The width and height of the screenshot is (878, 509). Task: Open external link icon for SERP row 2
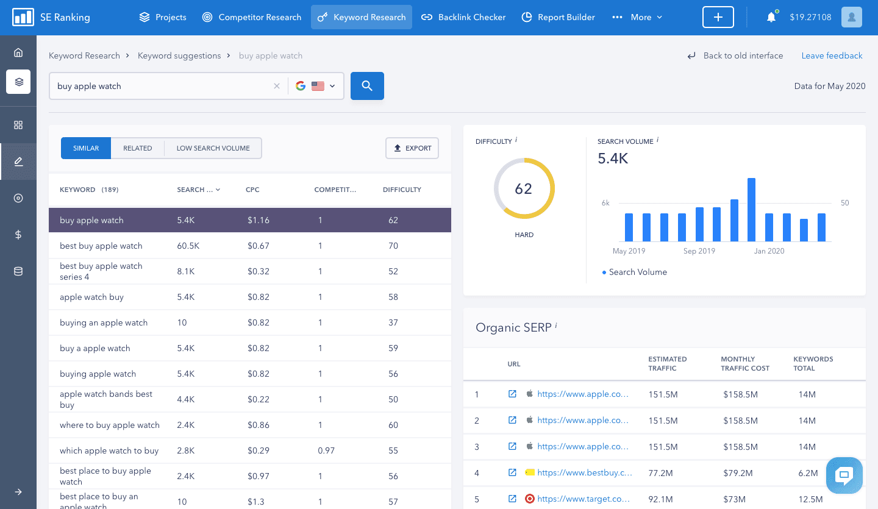(x=512, y=420)
